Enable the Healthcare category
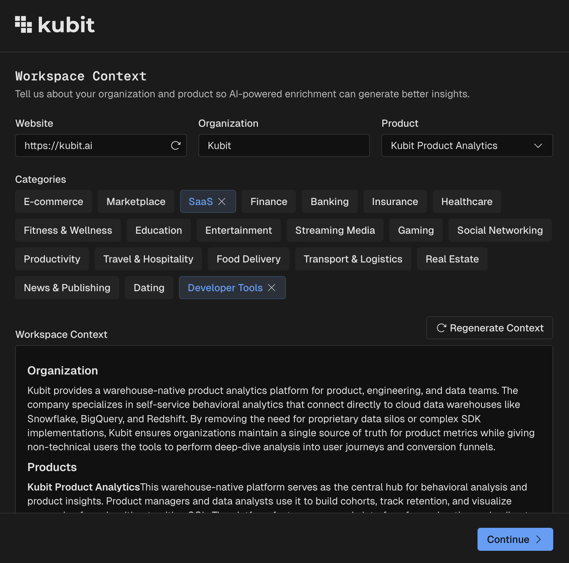The height and width of the screenshot is (563, 569). click(466, 201)
